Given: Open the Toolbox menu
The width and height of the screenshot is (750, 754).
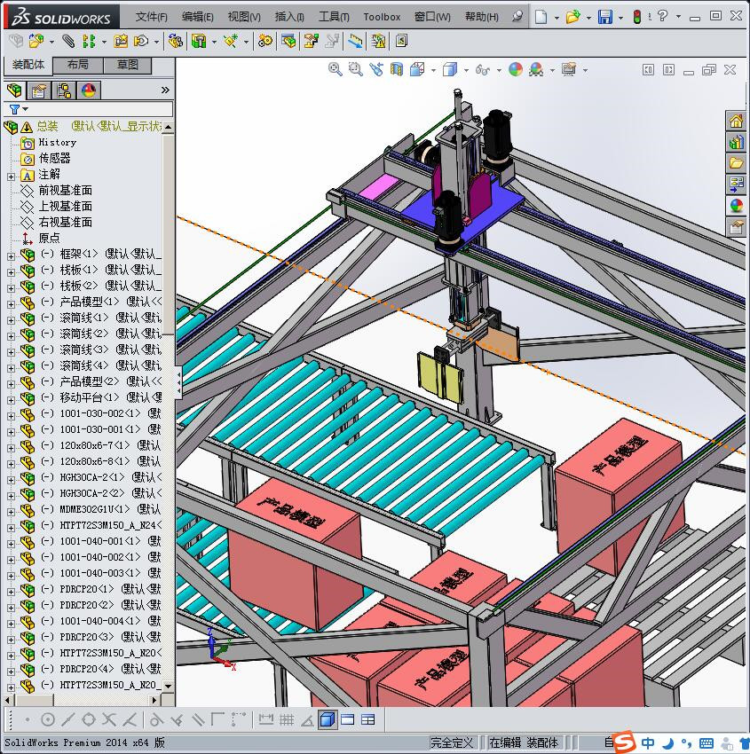Looking at the screenshot, I should (382, 17).
